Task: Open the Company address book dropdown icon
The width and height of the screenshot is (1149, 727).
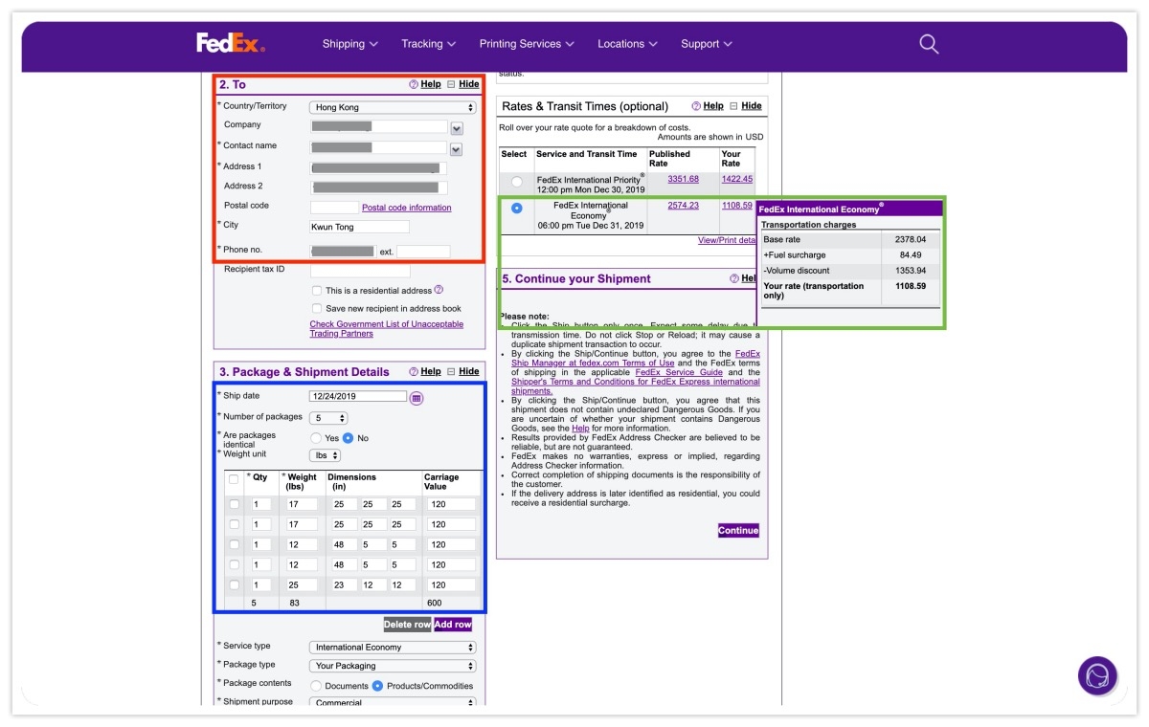Action: [x=457, y=128]
